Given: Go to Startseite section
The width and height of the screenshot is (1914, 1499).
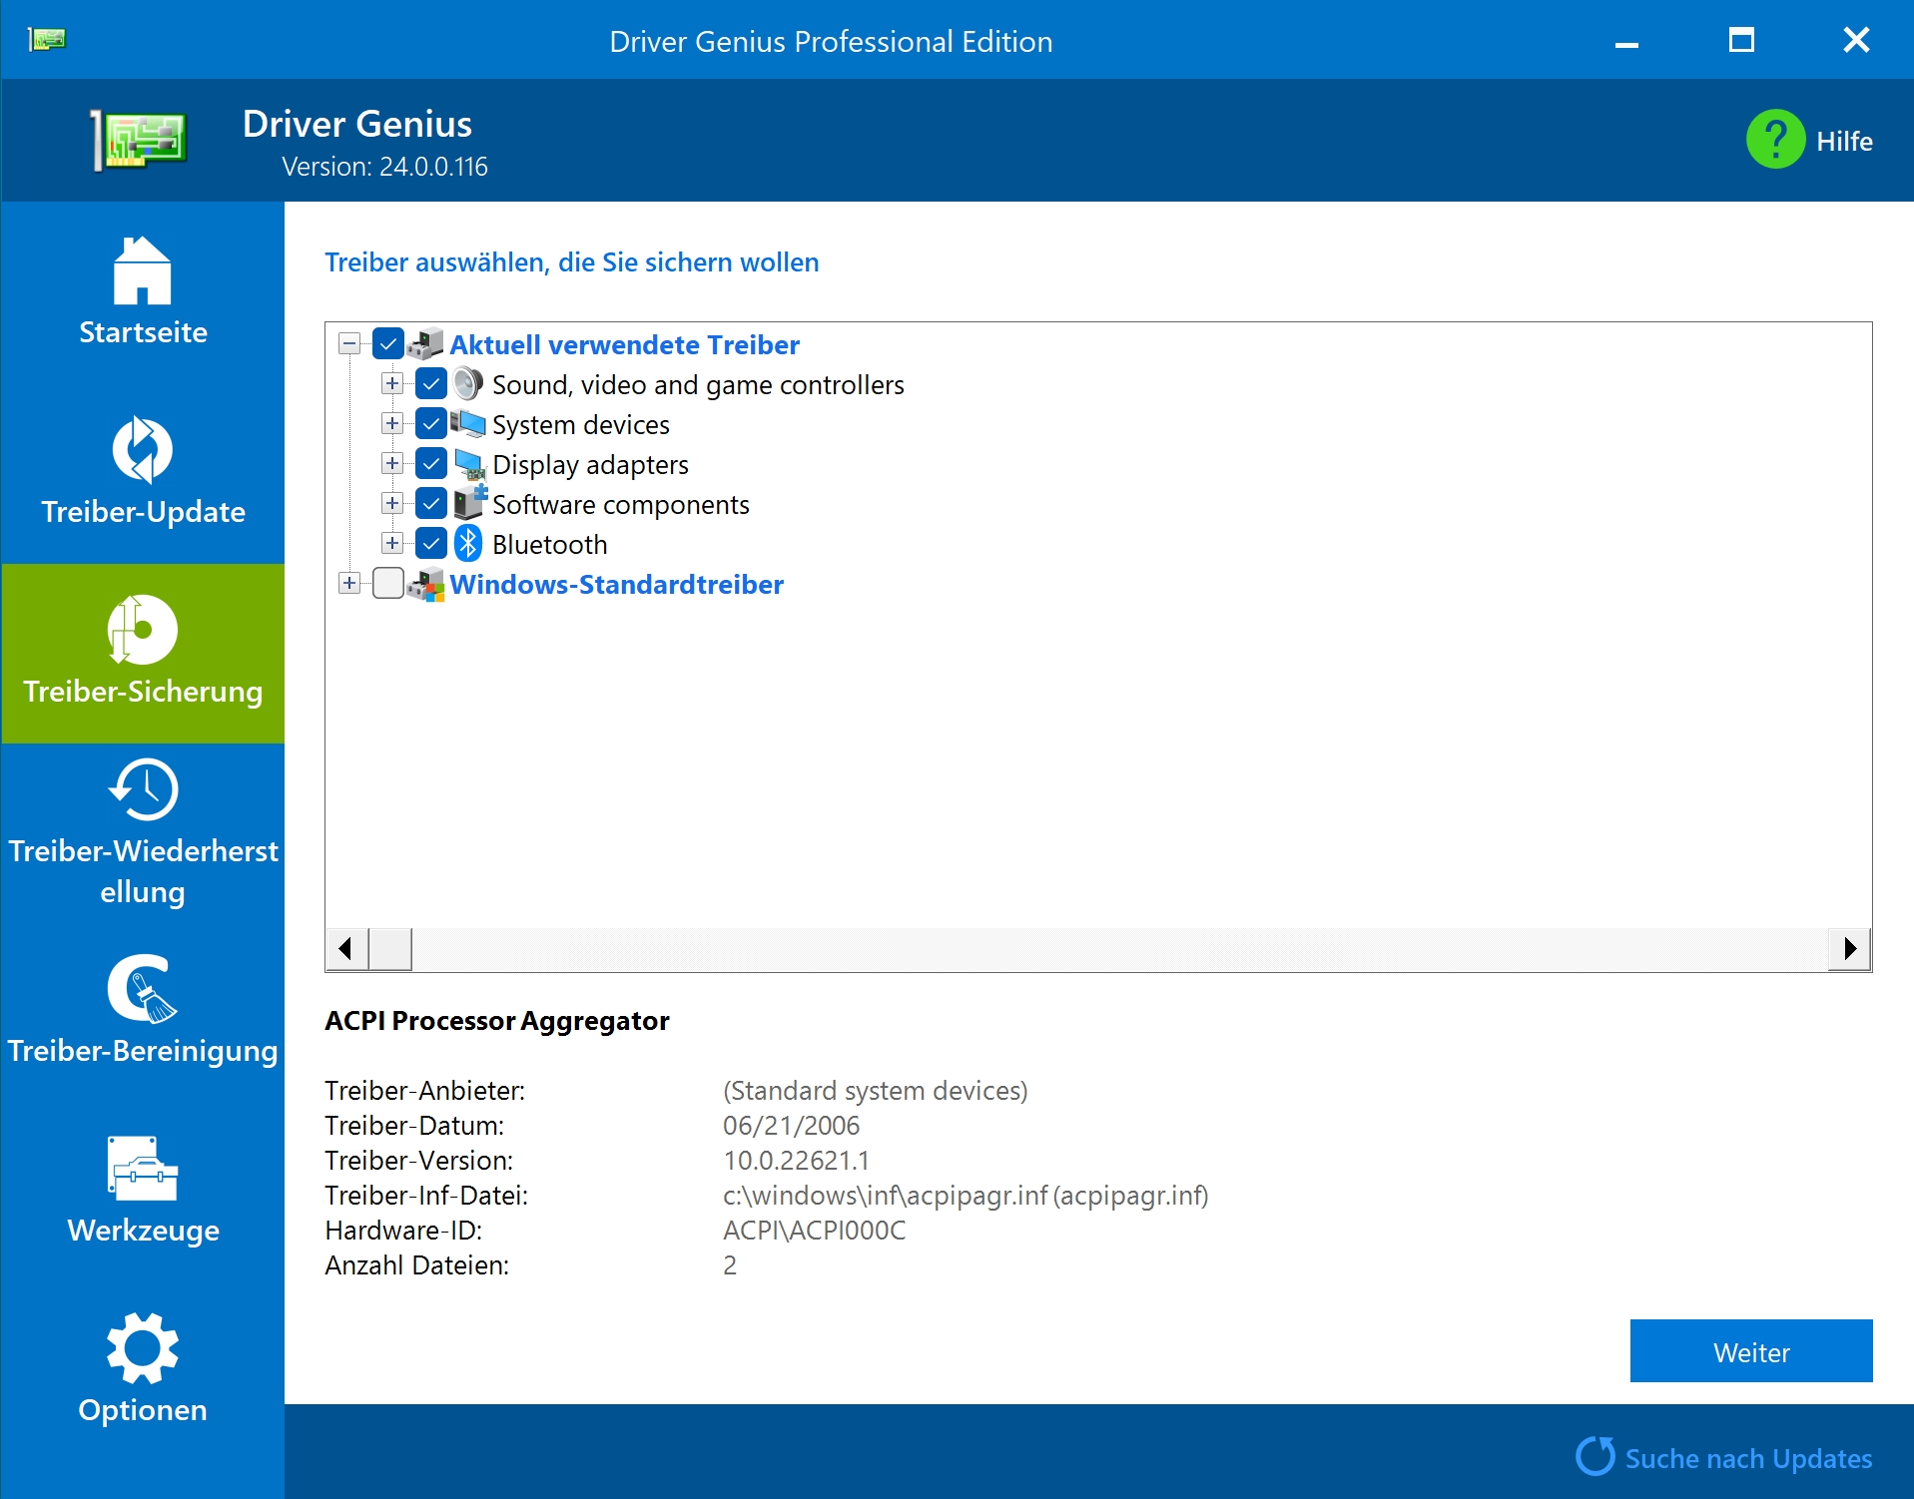Looking at the screenshot, I should point(143,332).
